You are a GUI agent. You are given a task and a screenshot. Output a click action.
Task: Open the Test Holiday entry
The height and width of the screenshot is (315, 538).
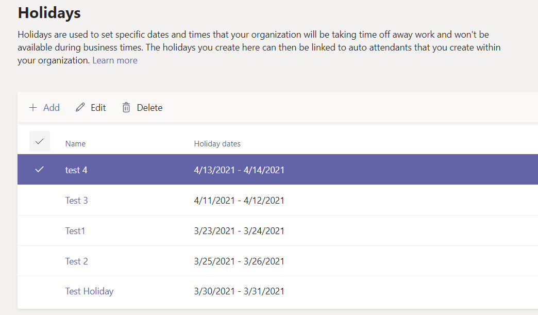tap(89, 291)
